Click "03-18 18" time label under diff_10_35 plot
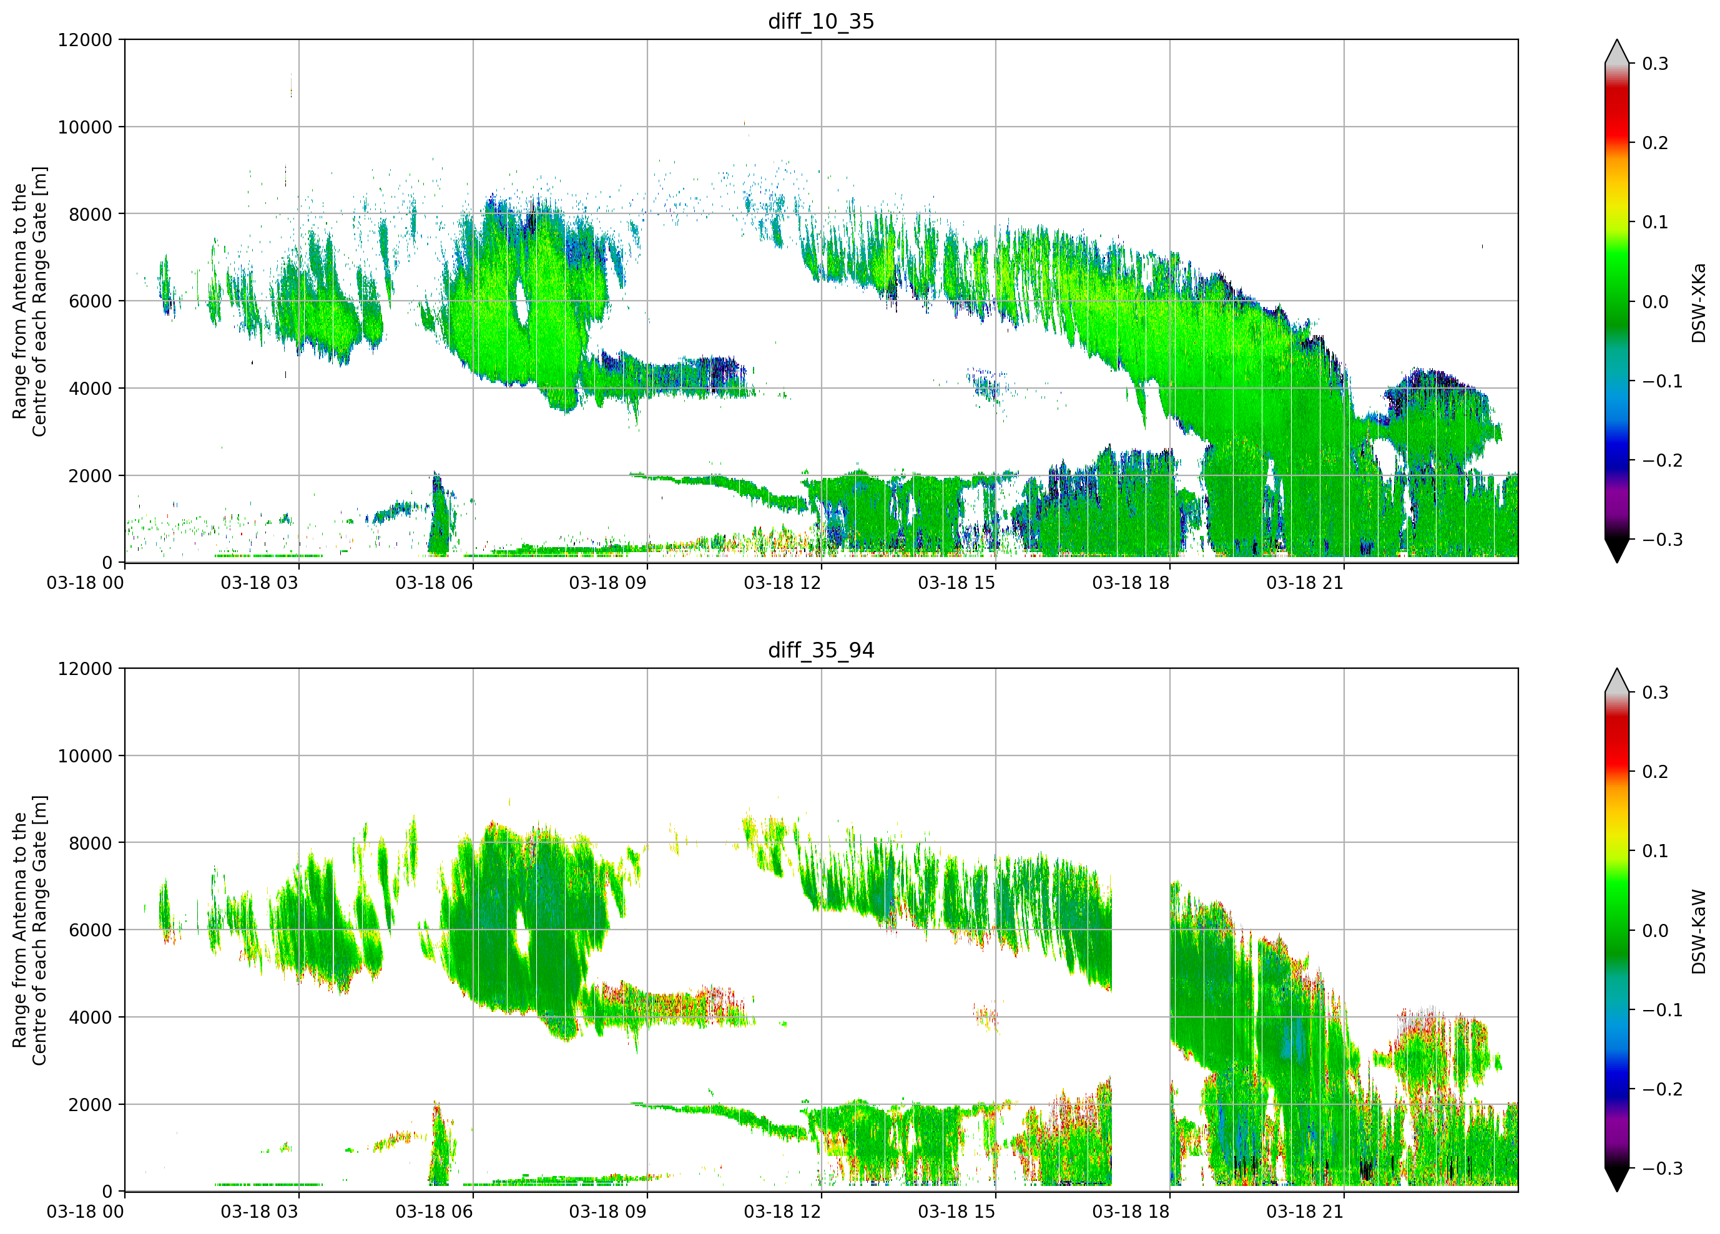Image resolution: width=1720 pixels, height=1234 pixels. point(1131,583)
